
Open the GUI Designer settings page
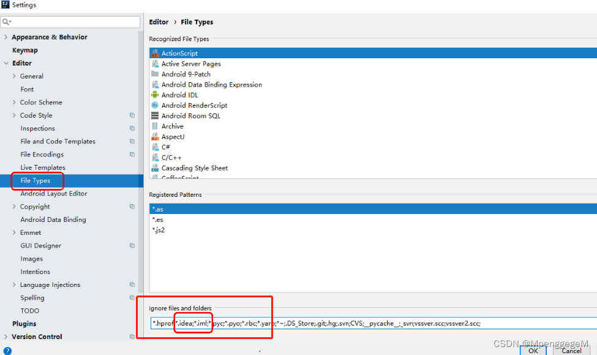pyautogui.click(x=41, y=246)
